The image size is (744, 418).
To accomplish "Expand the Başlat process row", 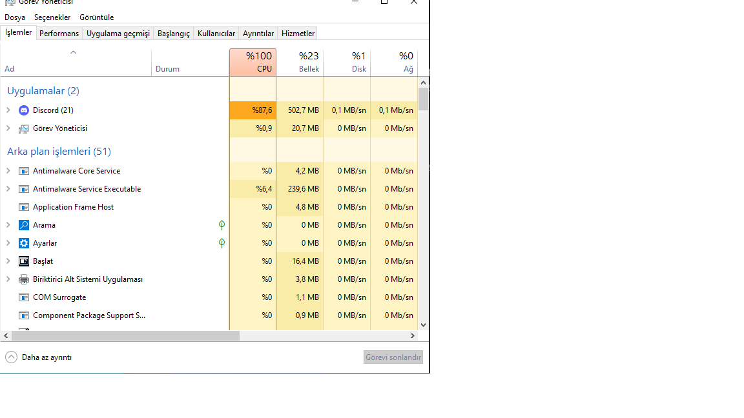I will 8,261.
